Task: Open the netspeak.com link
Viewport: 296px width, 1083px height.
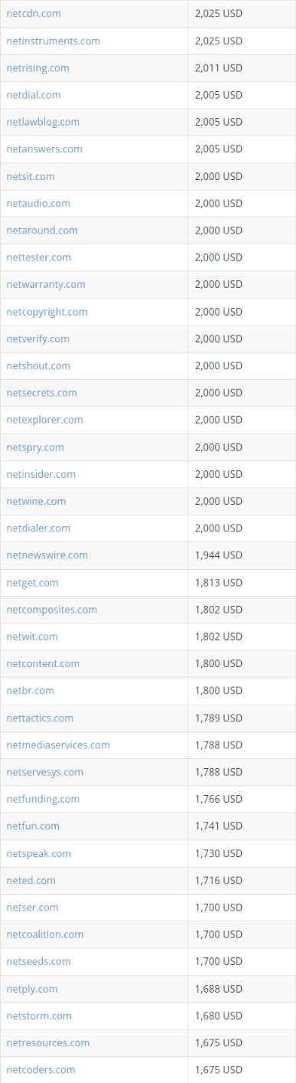Action: pos(38,853)
